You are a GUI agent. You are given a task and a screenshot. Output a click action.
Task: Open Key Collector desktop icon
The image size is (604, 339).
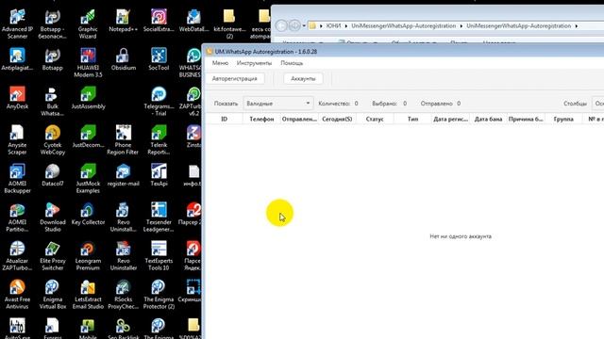tap(88, 214)
